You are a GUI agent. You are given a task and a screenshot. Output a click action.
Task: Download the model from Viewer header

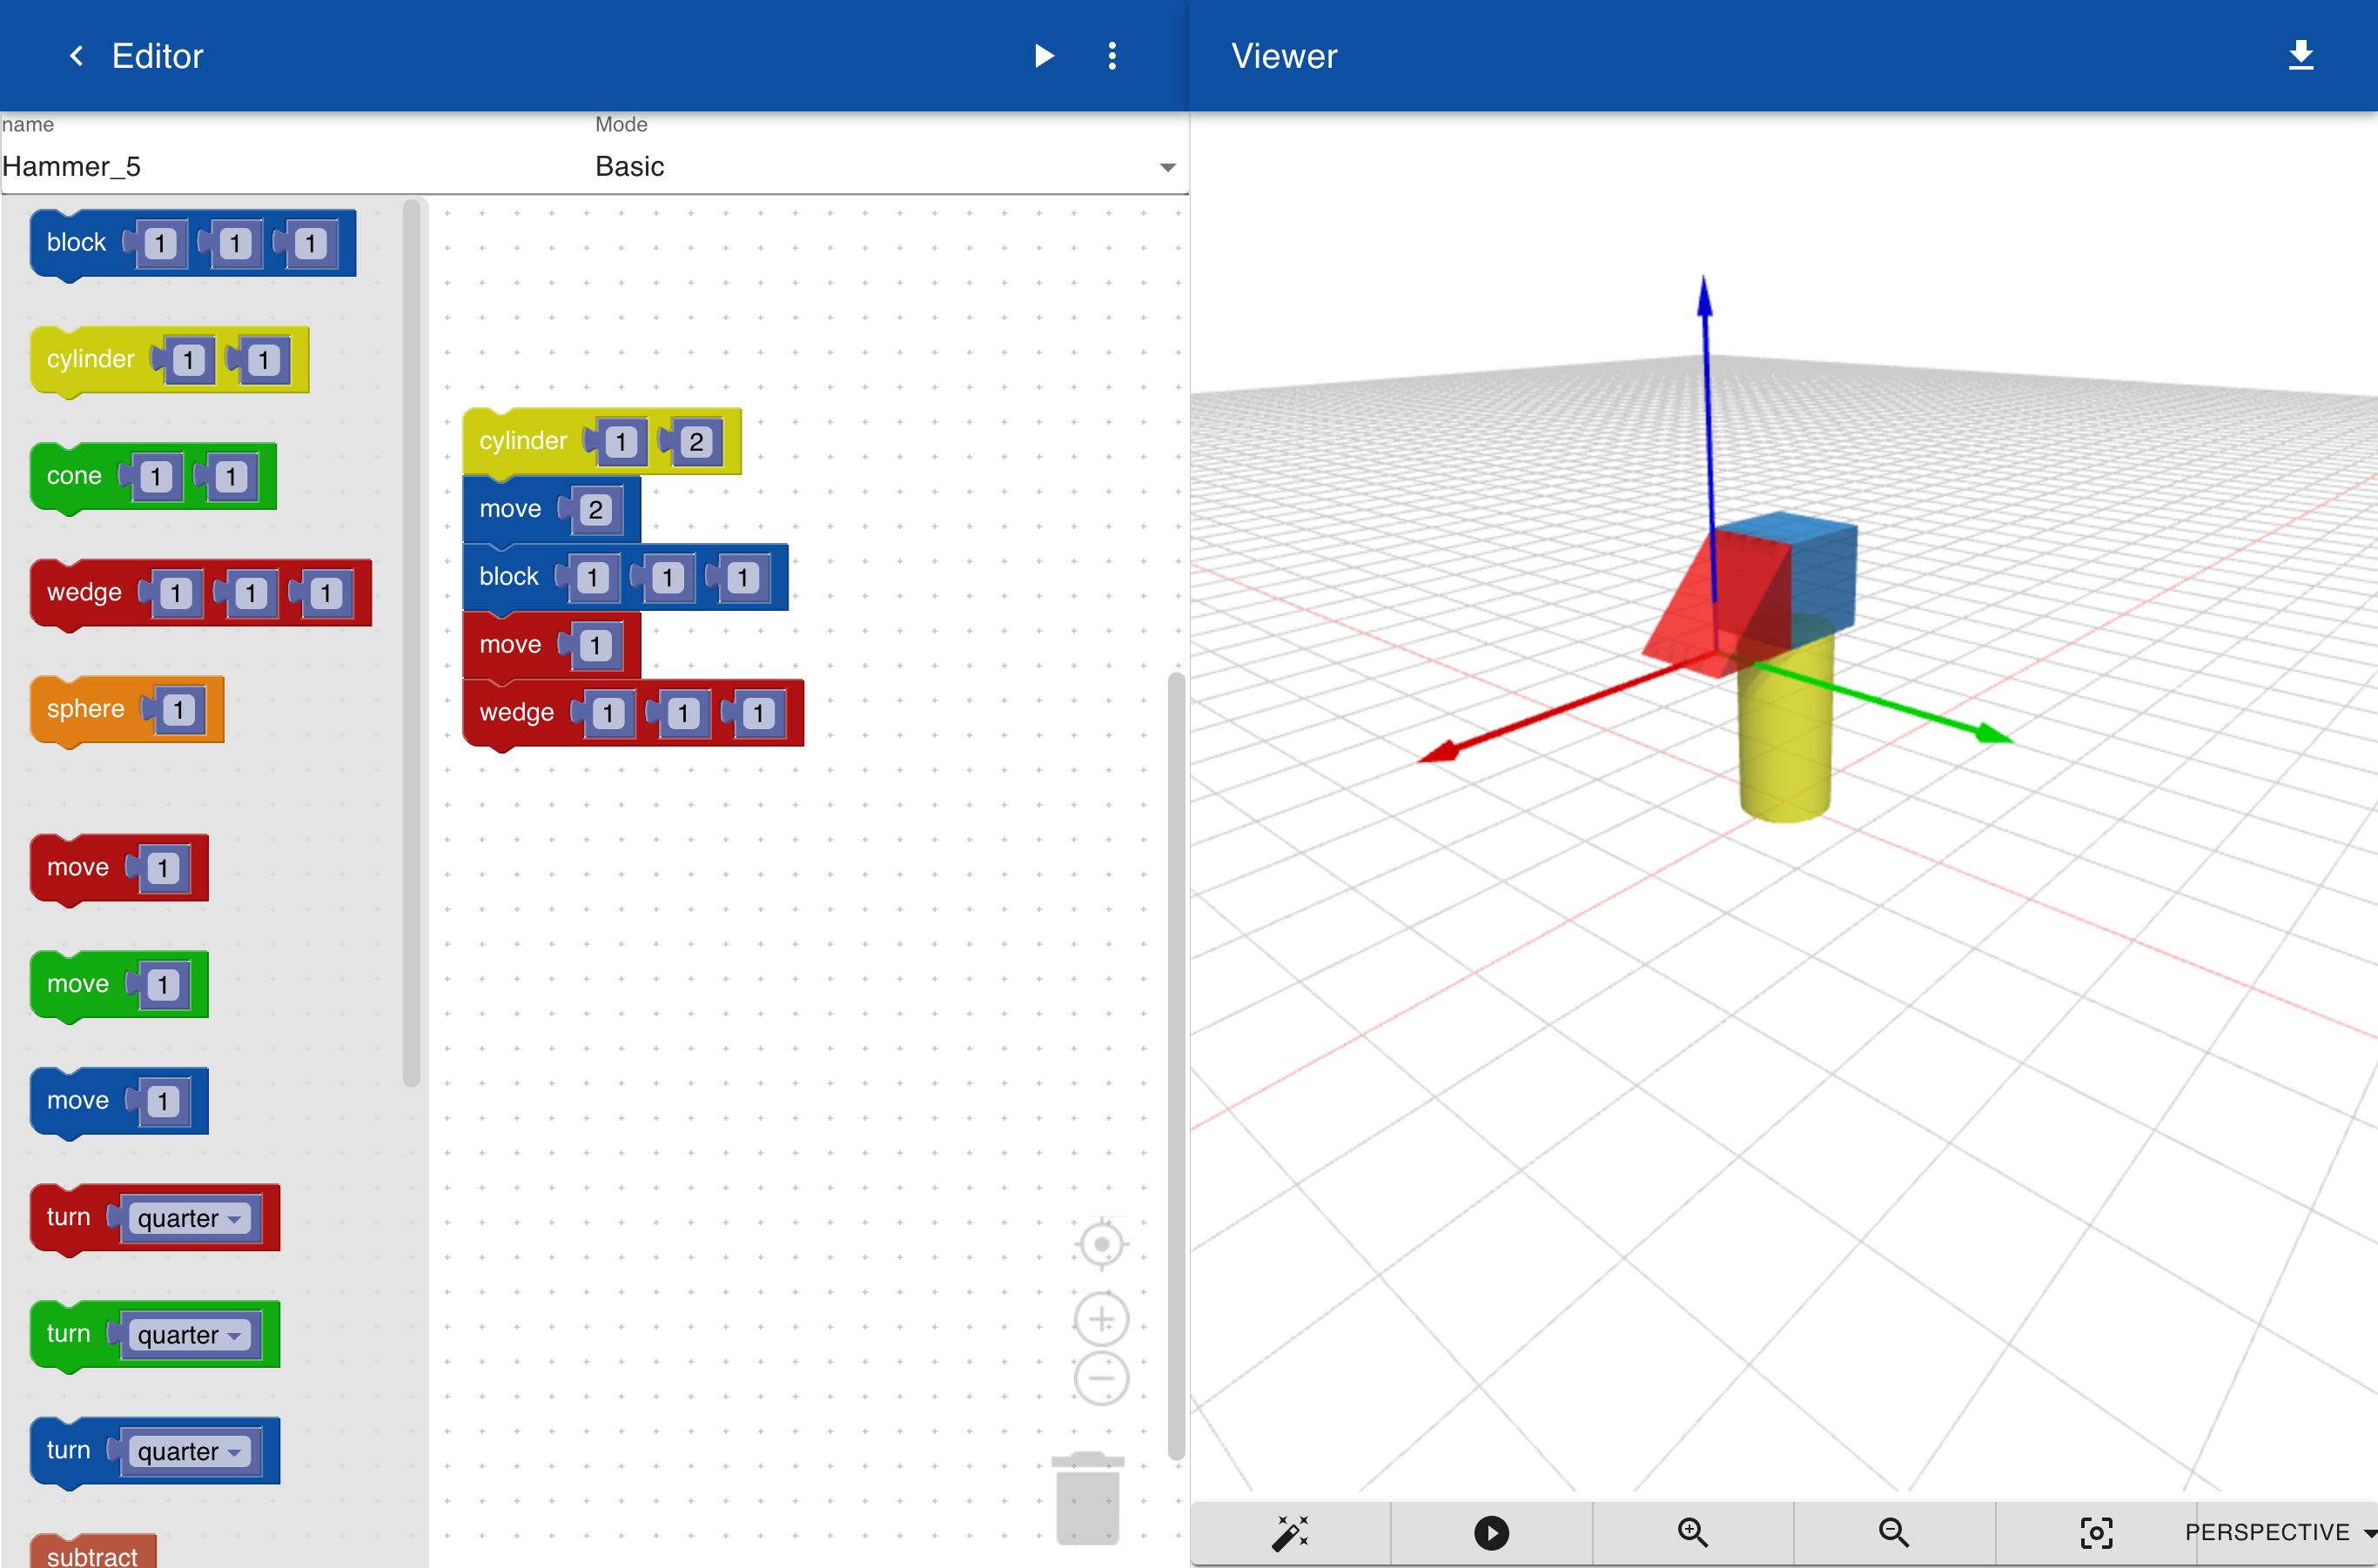click(2300, 55)
